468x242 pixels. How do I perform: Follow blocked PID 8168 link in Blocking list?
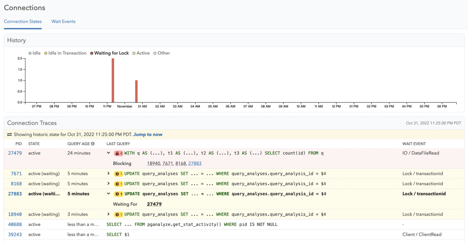(x=180, y=163)
